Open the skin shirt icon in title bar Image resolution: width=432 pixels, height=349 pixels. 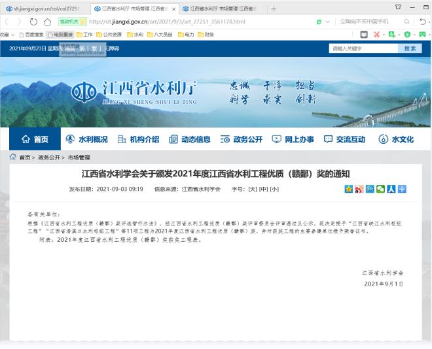click(x=398, y=7)
